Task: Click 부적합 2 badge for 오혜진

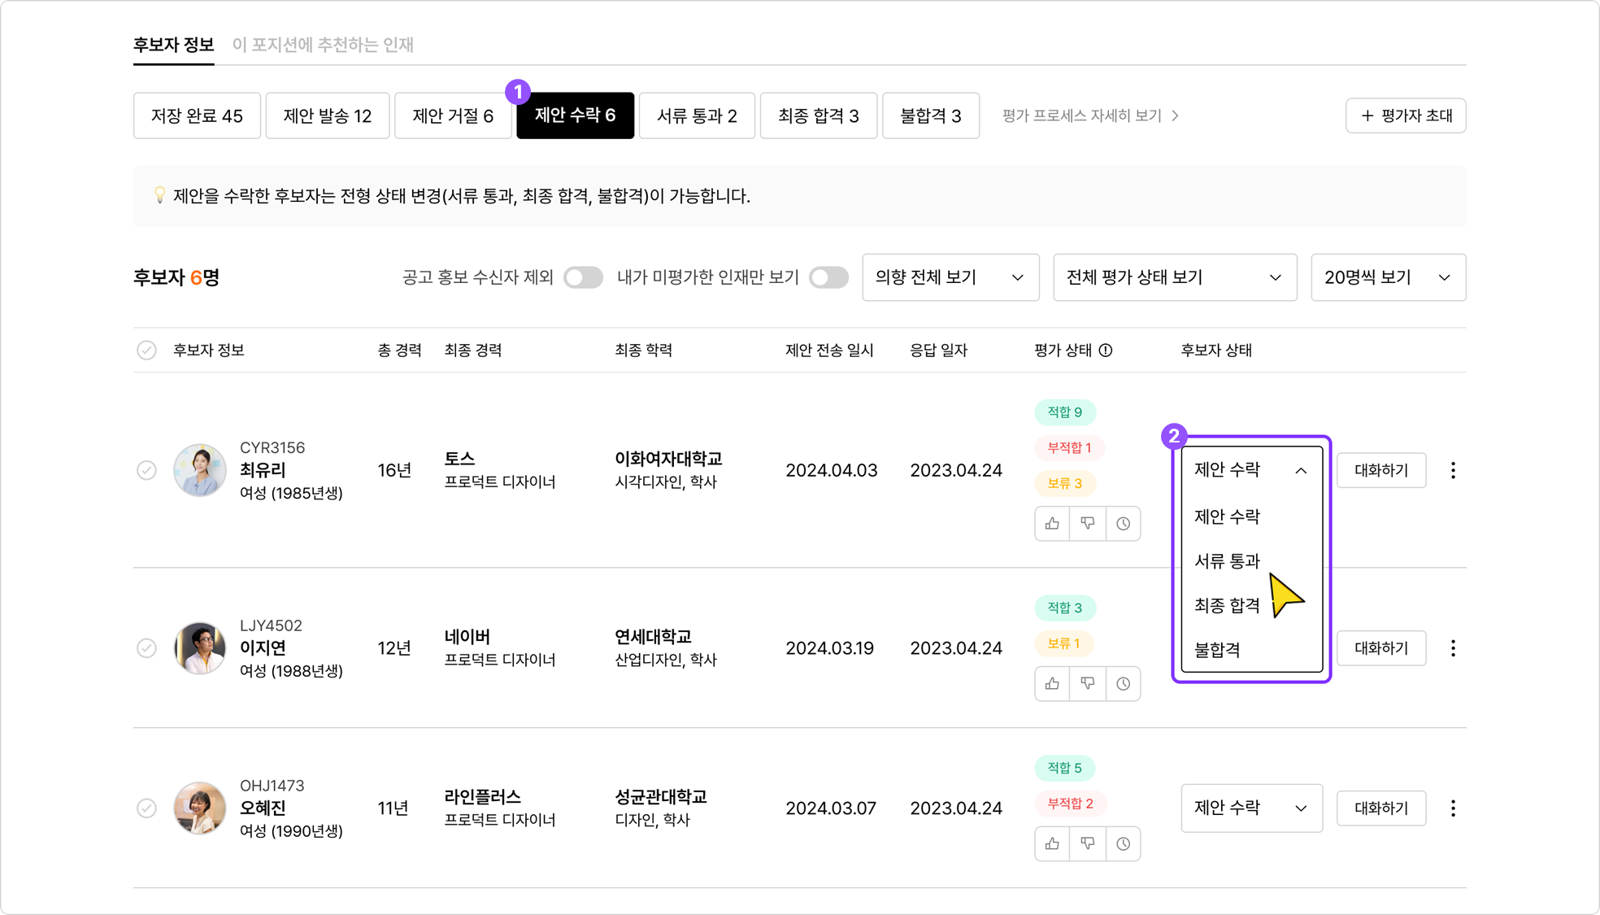Action: (1070, 804)
